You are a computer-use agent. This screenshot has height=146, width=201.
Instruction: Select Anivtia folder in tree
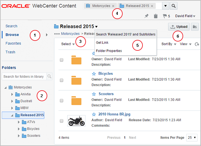coord(25,94)
